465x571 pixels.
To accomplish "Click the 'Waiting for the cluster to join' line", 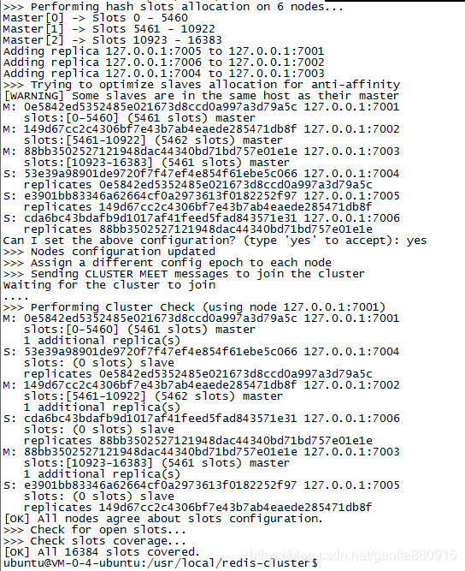I will [109, 285].
